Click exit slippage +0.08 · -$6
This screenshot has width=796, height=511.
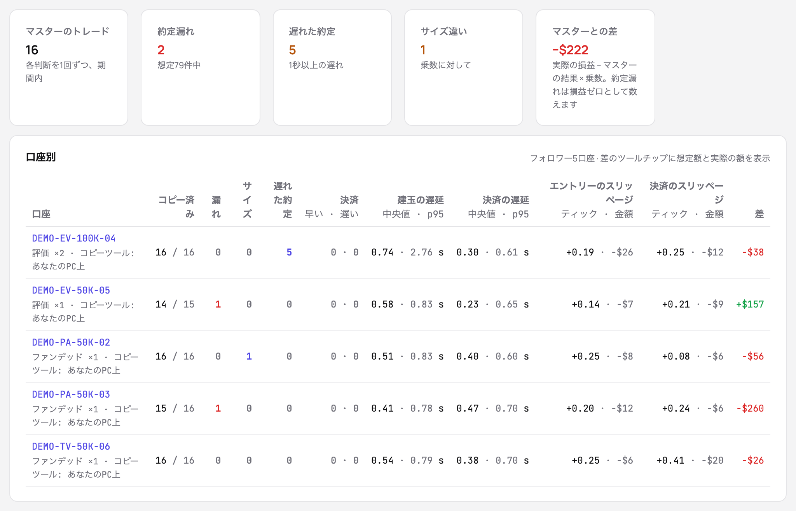pyautogui.click(x=693, y=356)
